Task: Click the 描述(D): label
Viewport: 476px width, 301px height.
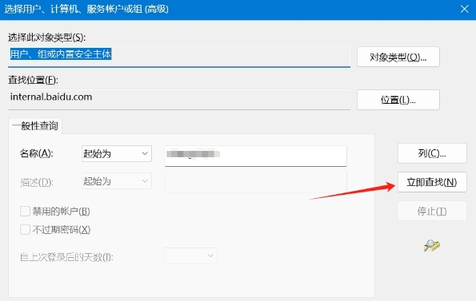Action: coord(37,182)
